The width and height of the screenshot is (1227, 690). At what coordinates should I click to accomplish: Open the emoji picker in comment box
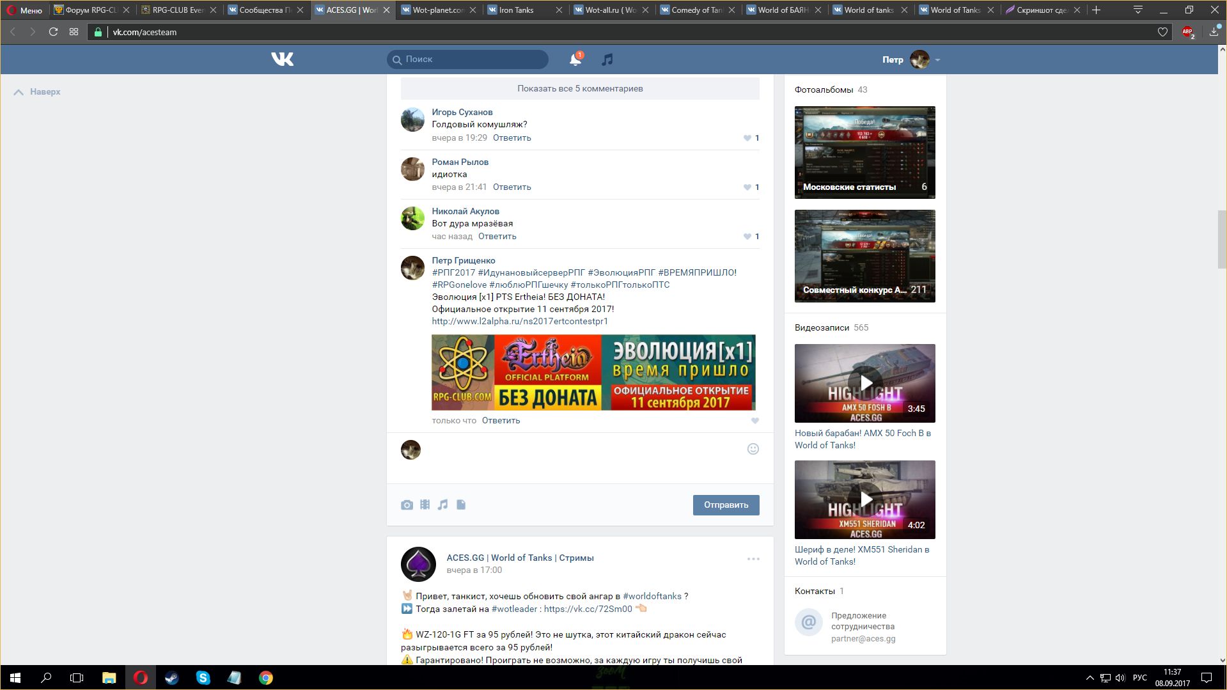(753, 449)
